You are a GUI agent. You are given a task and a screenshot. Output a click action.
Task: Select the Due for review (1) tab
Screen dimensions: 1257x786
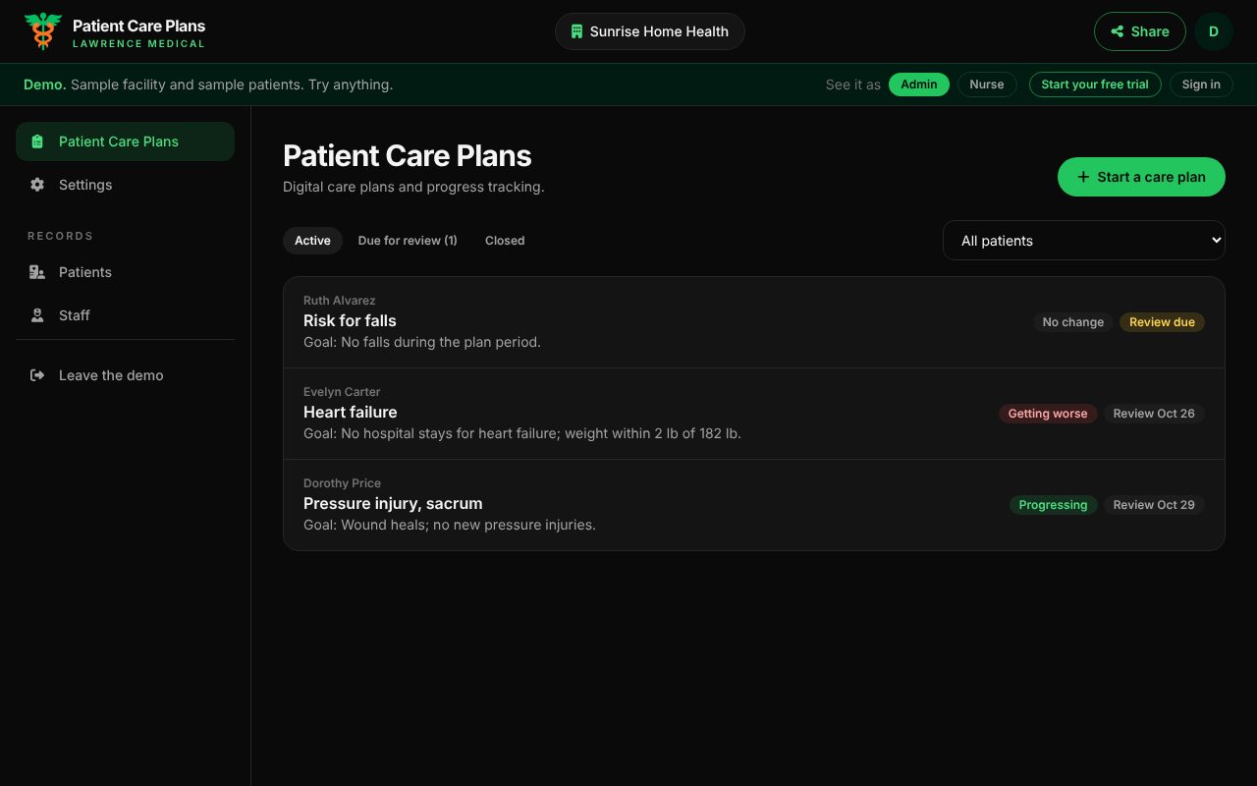coord(408,241)
